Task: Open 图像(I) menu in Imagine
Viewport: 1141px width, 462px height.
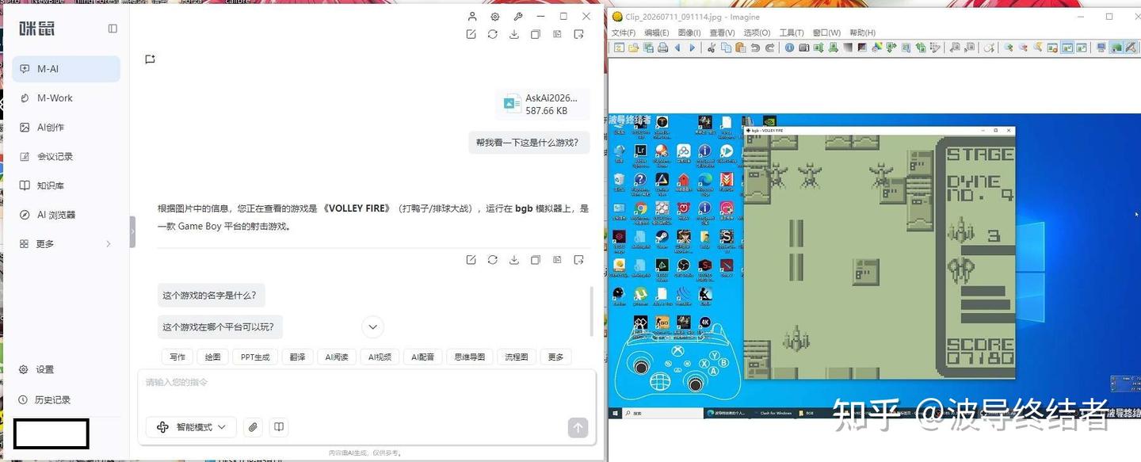Action: (689, 32)
